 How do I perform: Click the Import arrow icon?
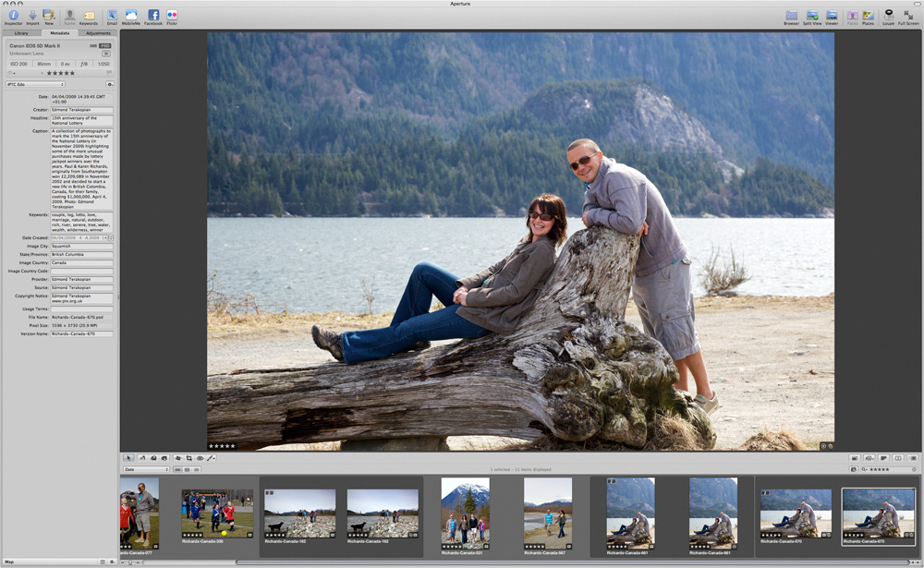point(32,15)
